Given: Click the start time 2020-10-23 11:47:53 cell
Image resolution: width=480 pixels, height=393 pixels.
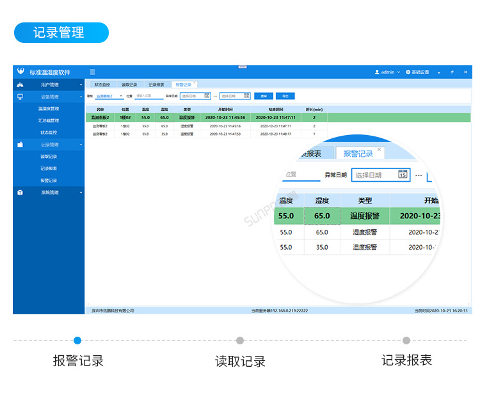Looking at the screenshot, I should 225,134.
